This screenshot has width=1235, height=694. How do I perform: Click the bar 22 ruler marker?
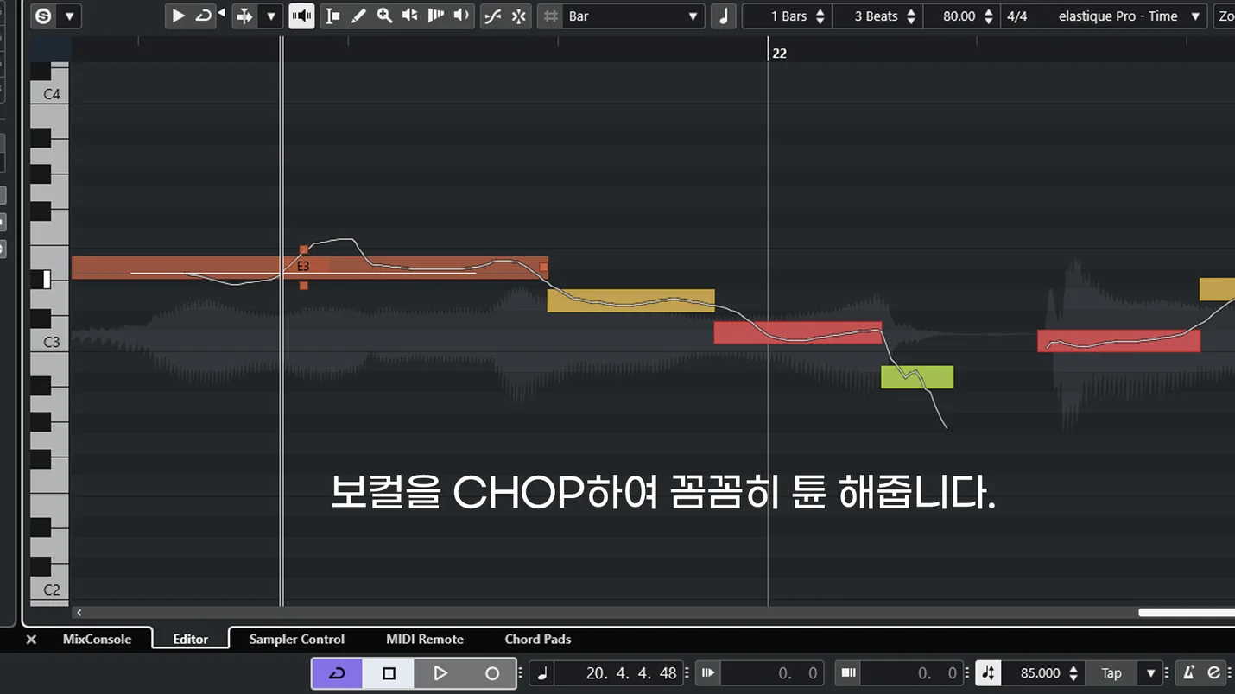tap(779, 53)
